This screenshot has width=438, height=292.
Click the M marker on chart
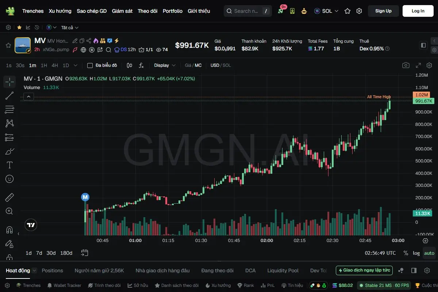point(85,197)
